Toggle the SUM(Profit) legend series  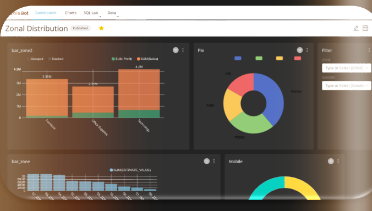point(122,59)
